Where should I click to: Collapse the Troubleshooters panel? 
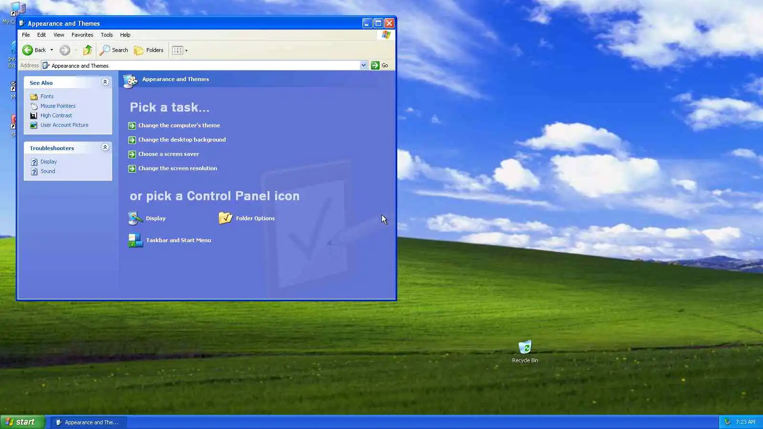(105, 147)
